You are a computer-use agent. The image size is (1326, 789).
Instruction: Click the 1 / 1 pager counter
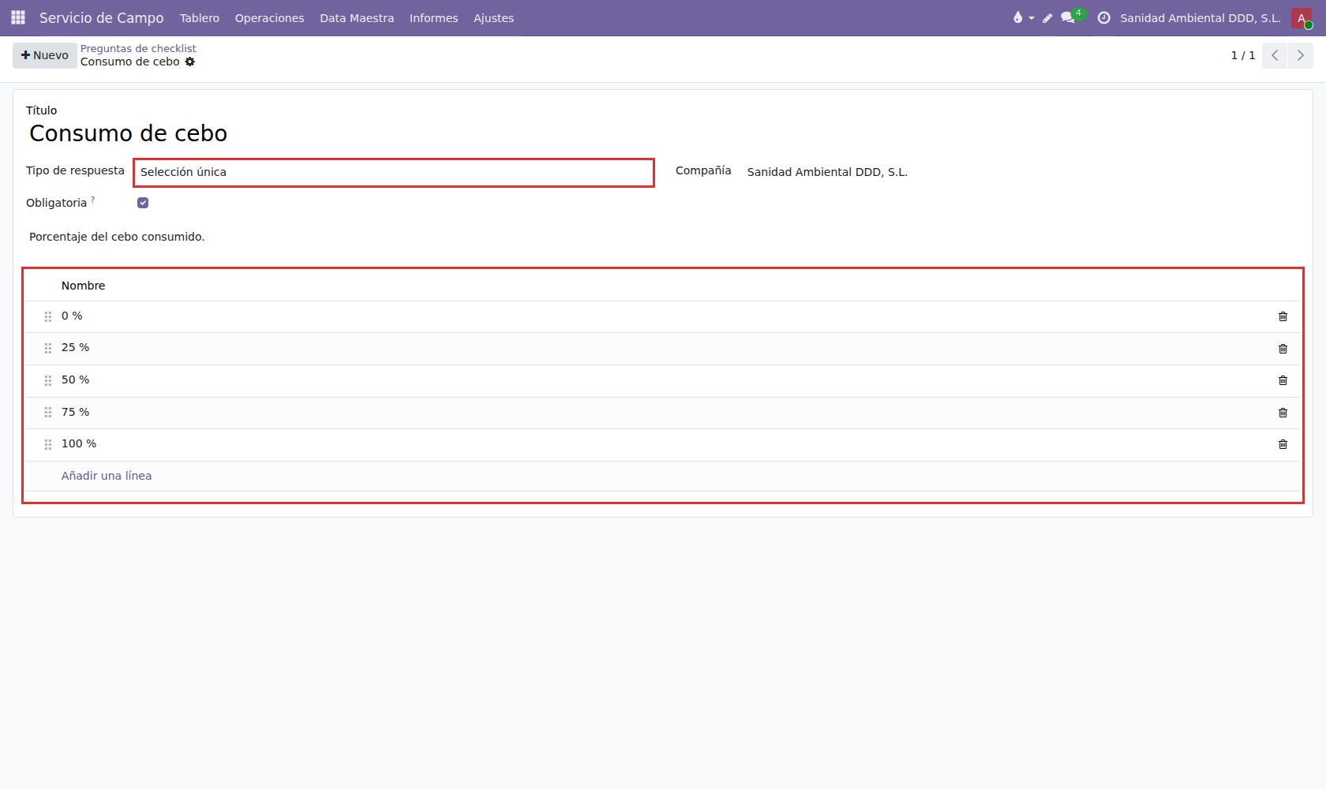1243,55
